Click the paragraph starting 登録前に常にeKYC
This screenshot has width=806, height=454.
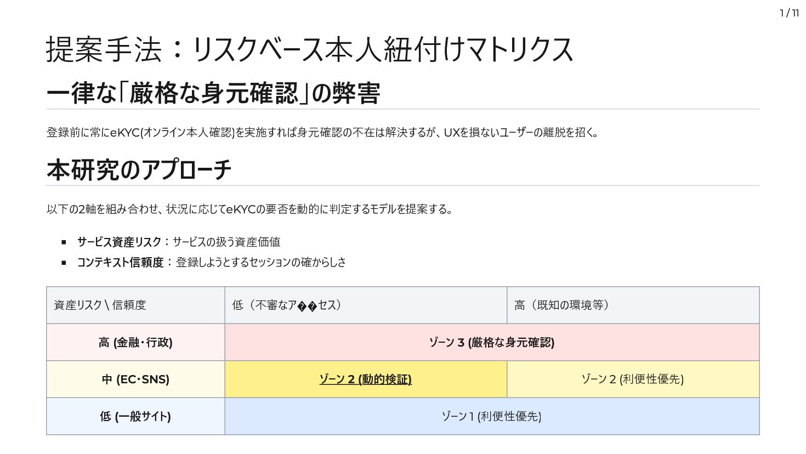(x=323, y=133)
